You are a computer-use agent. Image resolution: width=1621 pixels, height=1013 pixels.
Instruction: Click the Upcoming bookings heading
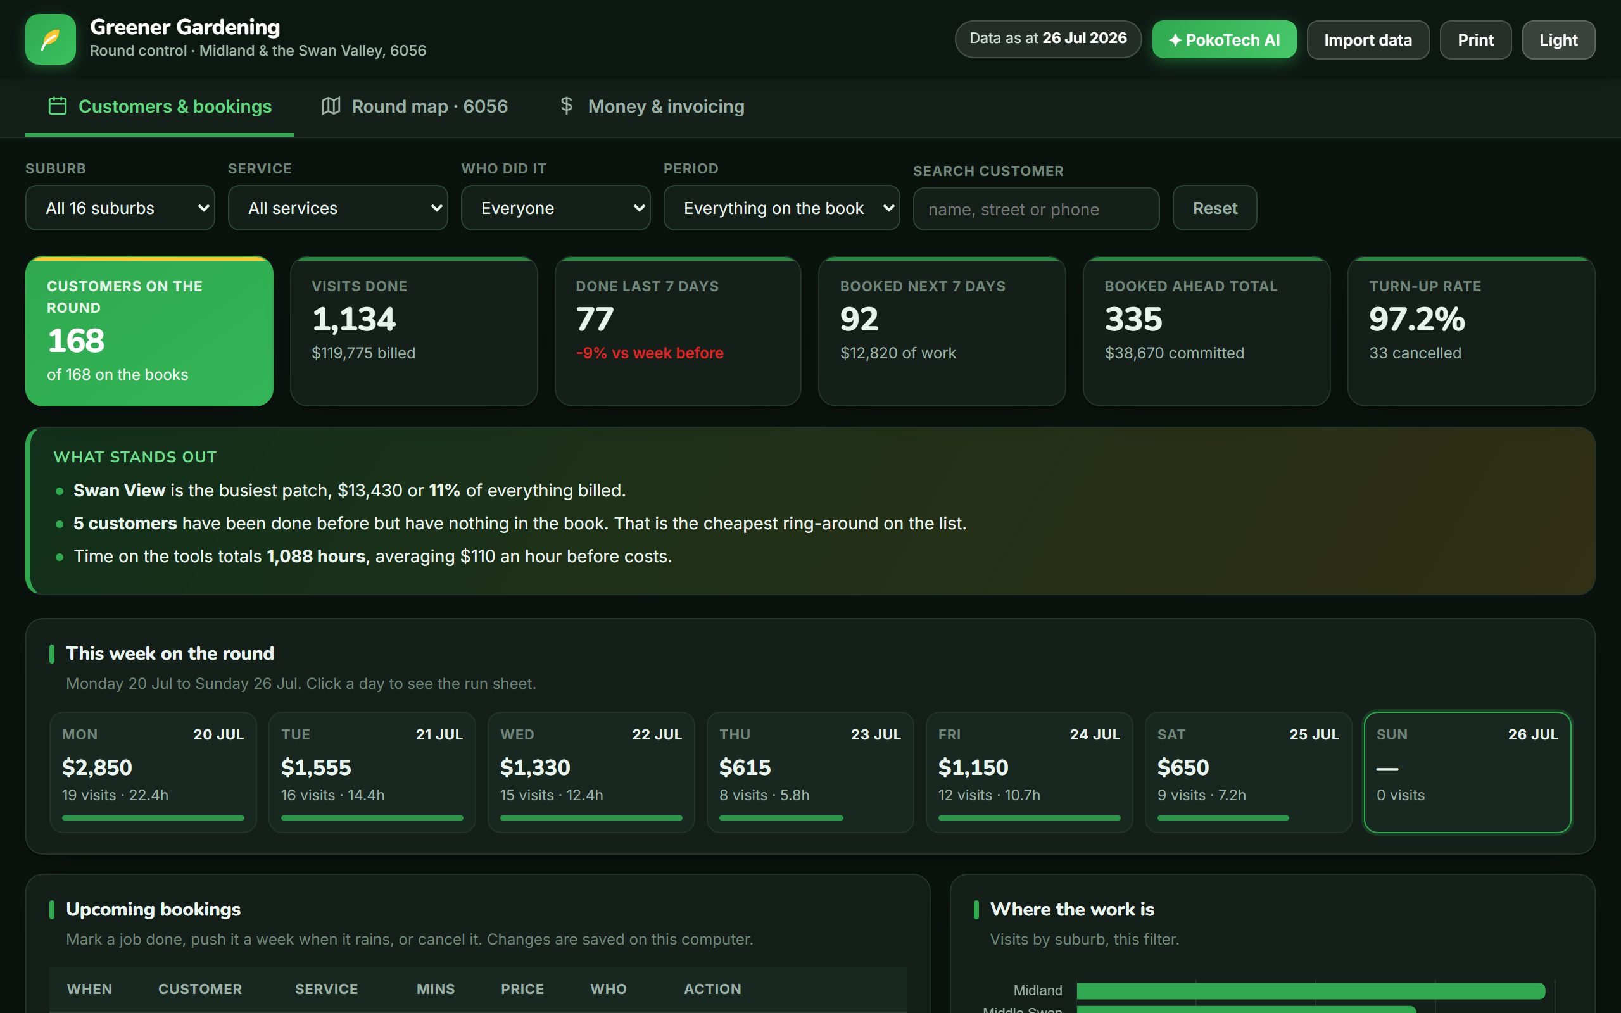pyautogui.click(x=153, y=909)
